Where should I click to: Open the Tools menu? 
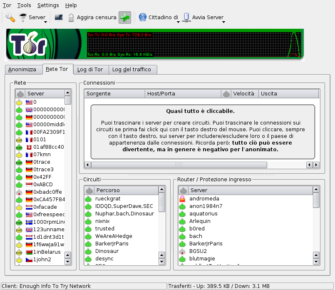point(24,5)
